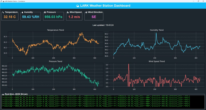Click the SE wind direction value
Screen dimensions: 206x110
[x=94, y=17]
